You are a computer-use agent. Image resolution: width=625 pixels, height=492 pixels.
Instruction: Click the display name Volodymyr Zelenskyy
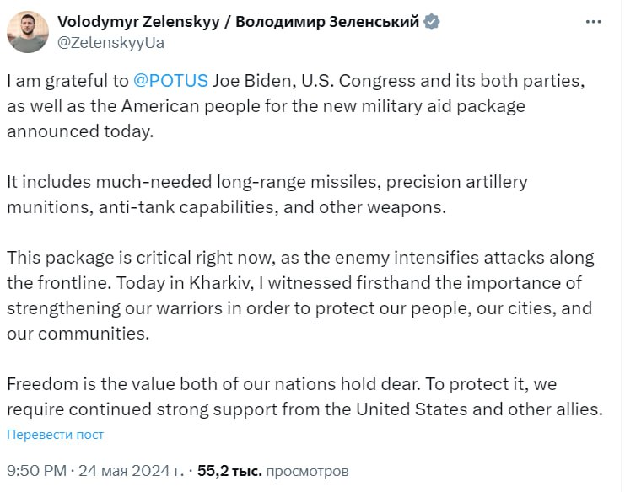click(x=138, y=22)
